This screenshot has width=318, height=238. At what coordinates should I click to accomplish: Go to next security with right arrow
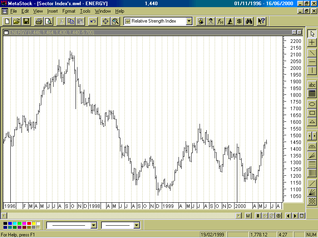coord(295,216)
